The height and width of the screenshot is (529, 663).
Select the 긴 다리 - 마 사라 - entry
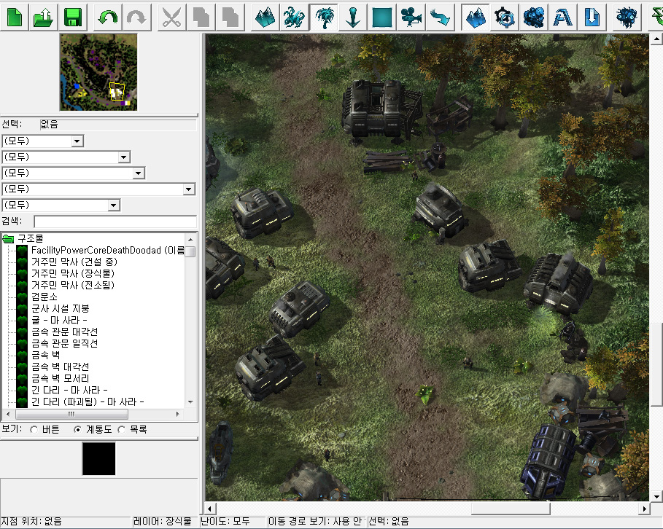[69, 390]
